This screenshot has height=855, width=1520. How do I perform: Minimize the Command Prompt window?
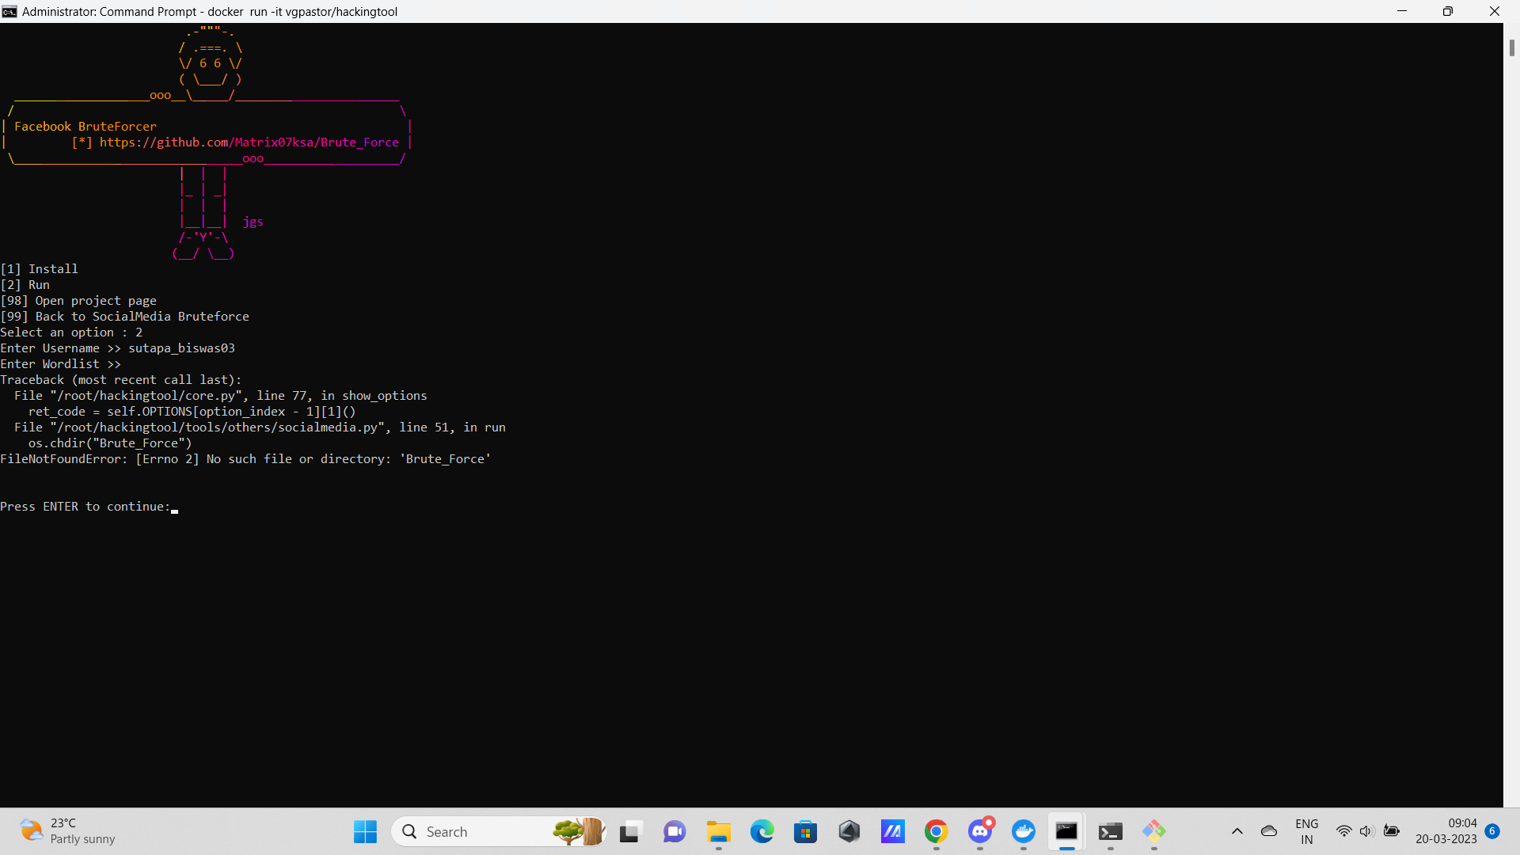tap(1402, 11)
